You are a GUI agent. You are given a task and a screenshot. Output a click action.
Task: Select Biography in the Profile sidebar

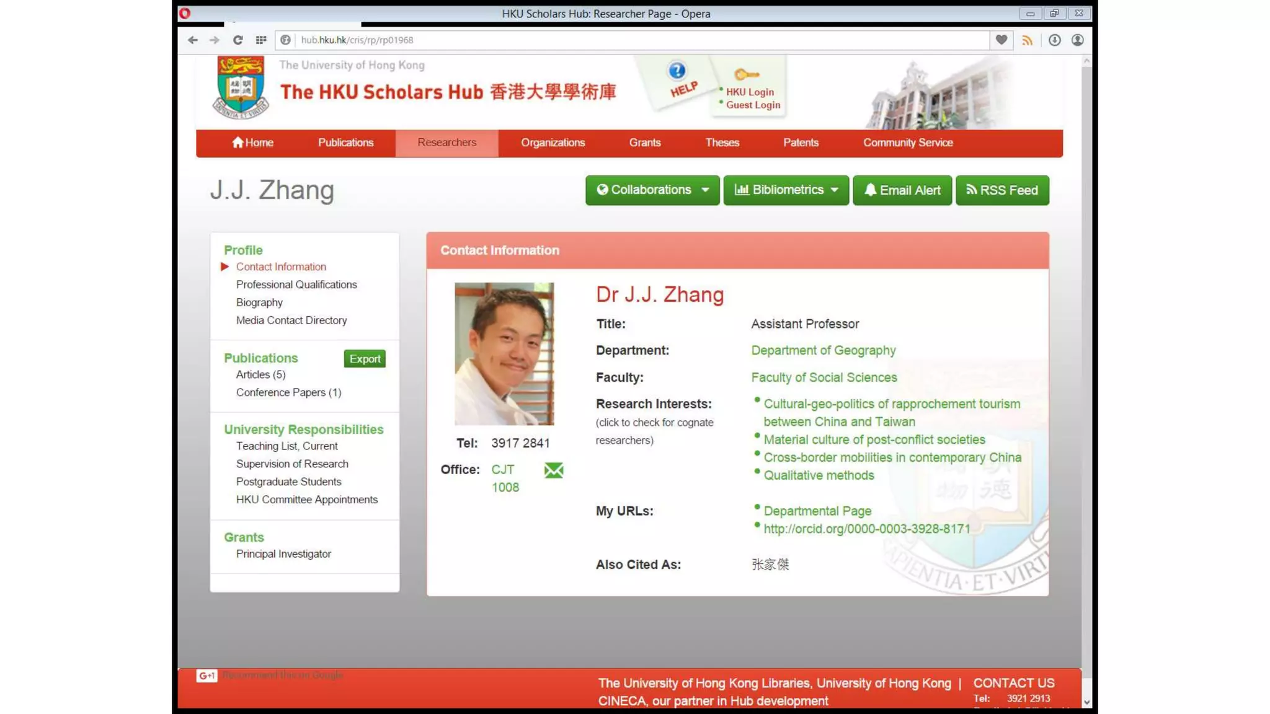click(x=259, y=302)
